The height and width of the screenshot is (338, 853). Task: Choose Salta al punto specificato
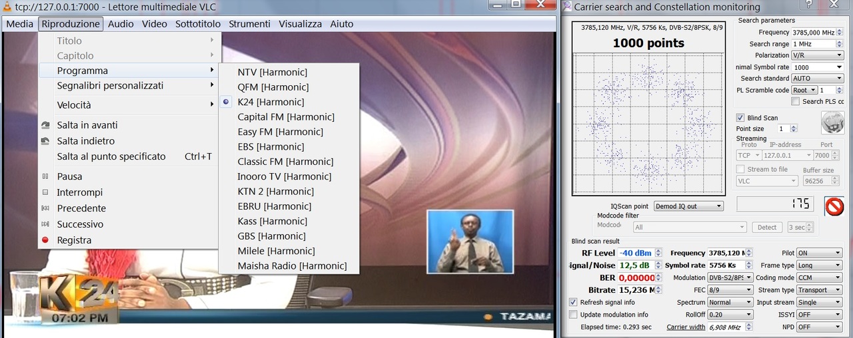point(128,156)
